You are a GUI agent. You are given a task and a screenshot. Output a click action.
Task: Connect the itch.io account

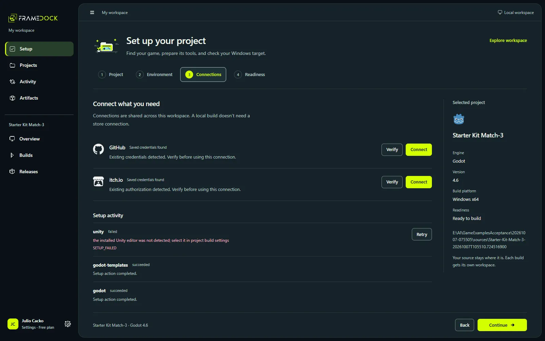tap(419, 182)
